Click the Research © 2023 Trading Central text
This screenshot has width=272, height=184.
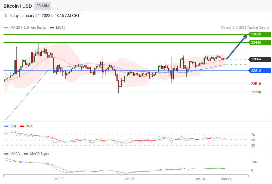tap(245, 28)
